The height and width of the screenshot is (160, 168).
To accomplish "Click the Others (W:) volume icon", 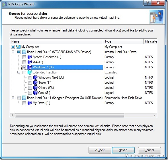I will pyautogui.click(x=36, y=88).
